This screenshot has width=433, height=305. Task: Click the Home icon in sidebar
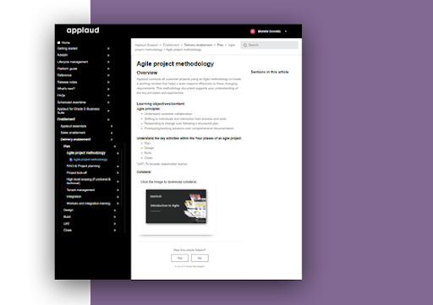tap(58, 43)
